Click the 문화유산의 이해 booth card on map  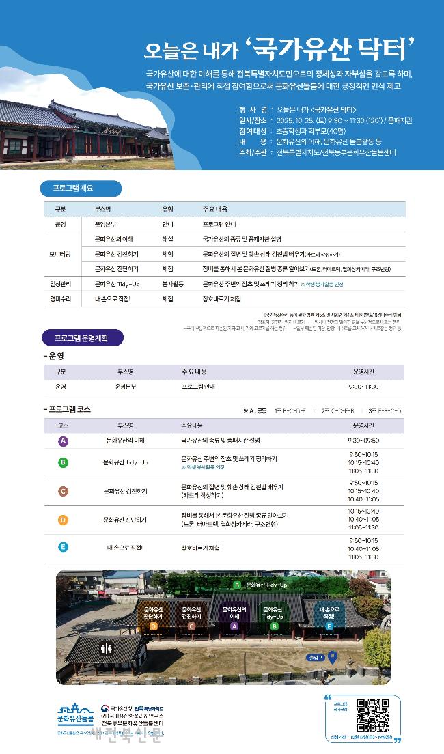click(234, 616)
